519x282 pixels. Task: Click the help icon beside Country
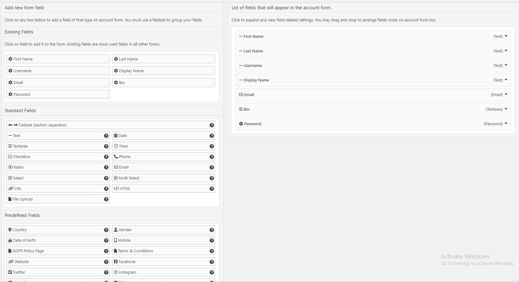(106, 230)
